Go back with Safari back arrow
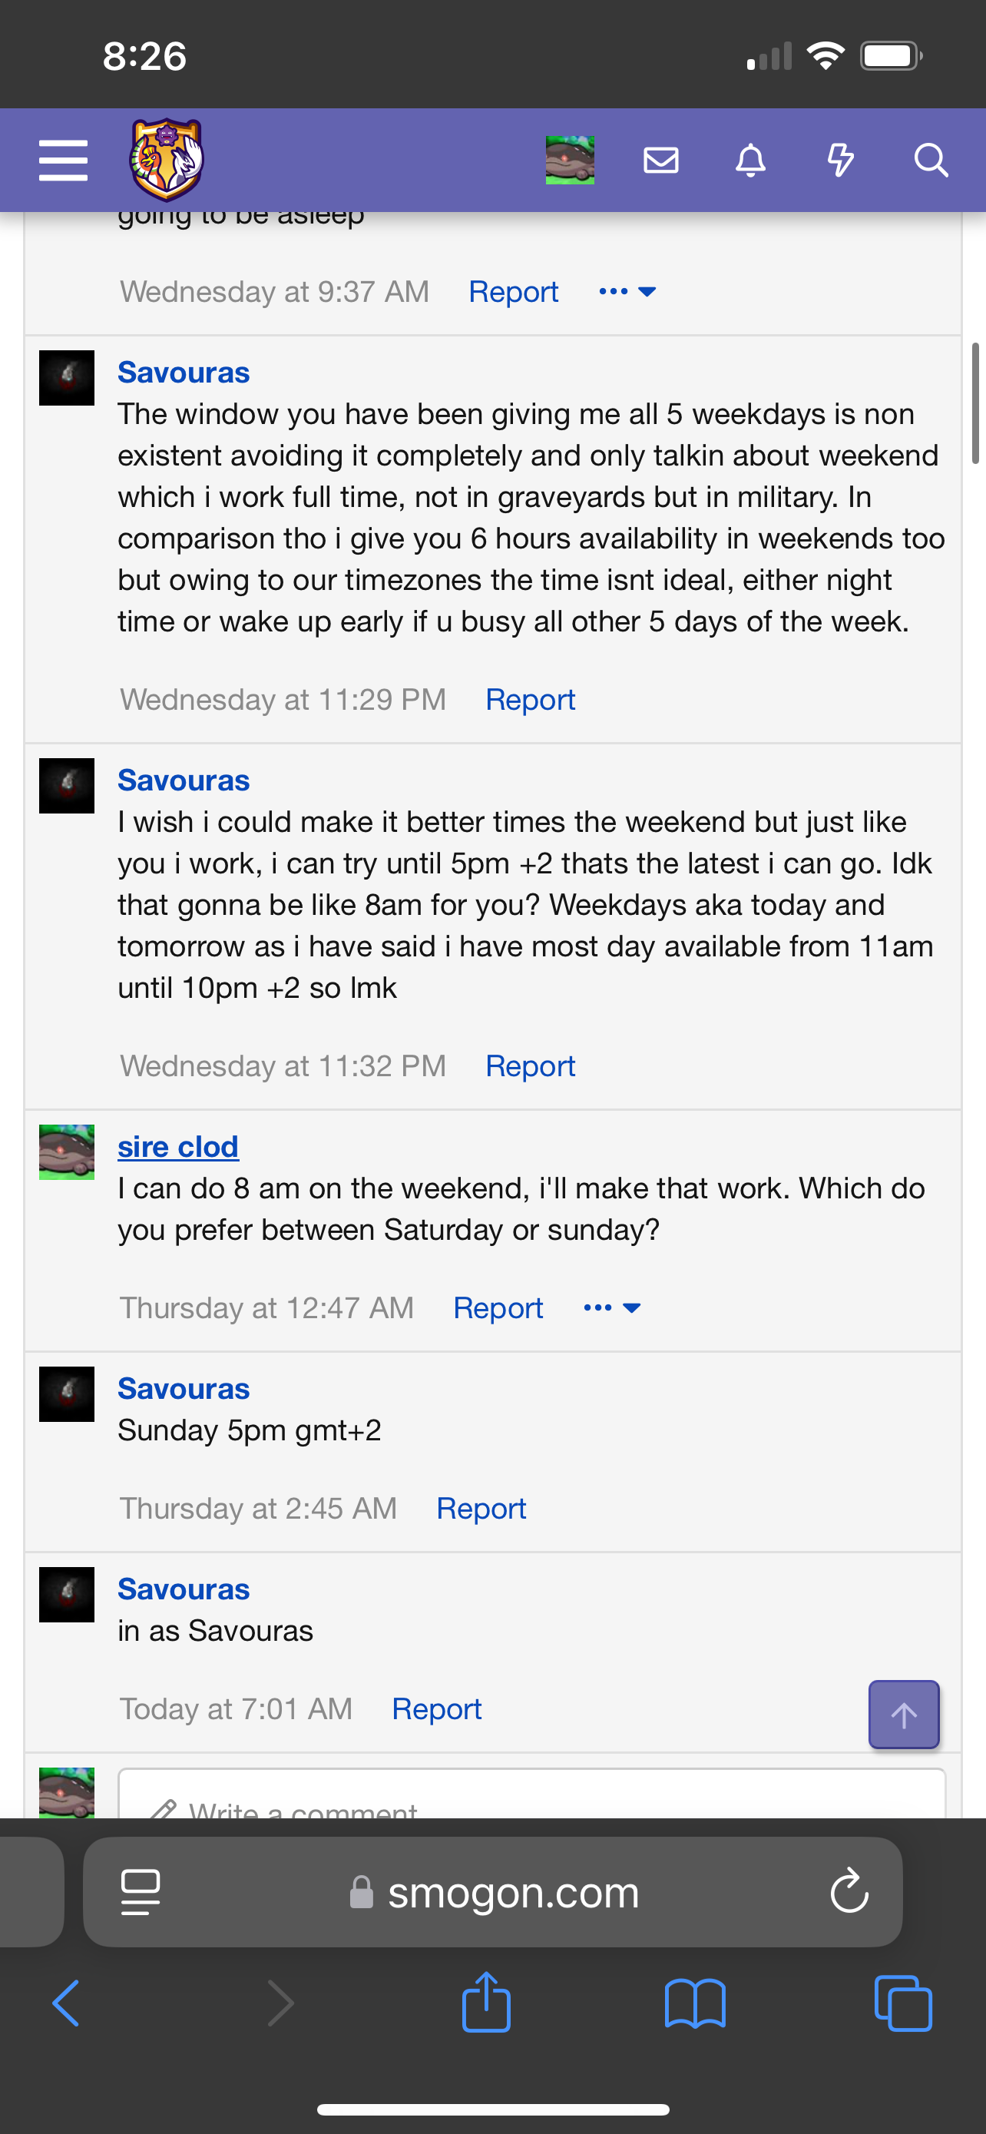This screenshot has width=986, height=2134. [x=66, y=2003]
